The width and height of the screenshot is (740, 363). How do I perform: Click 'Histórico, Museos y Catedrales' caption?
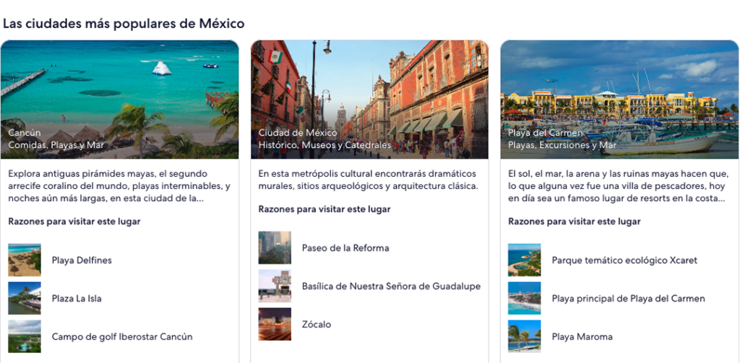[324, 145]
